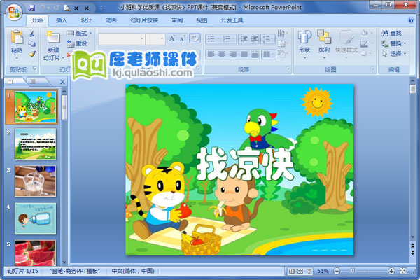Viewport: 420px width, 280px height.
Task: Click 查找 (Find) binoculars icon
Action: click(385, 34)
